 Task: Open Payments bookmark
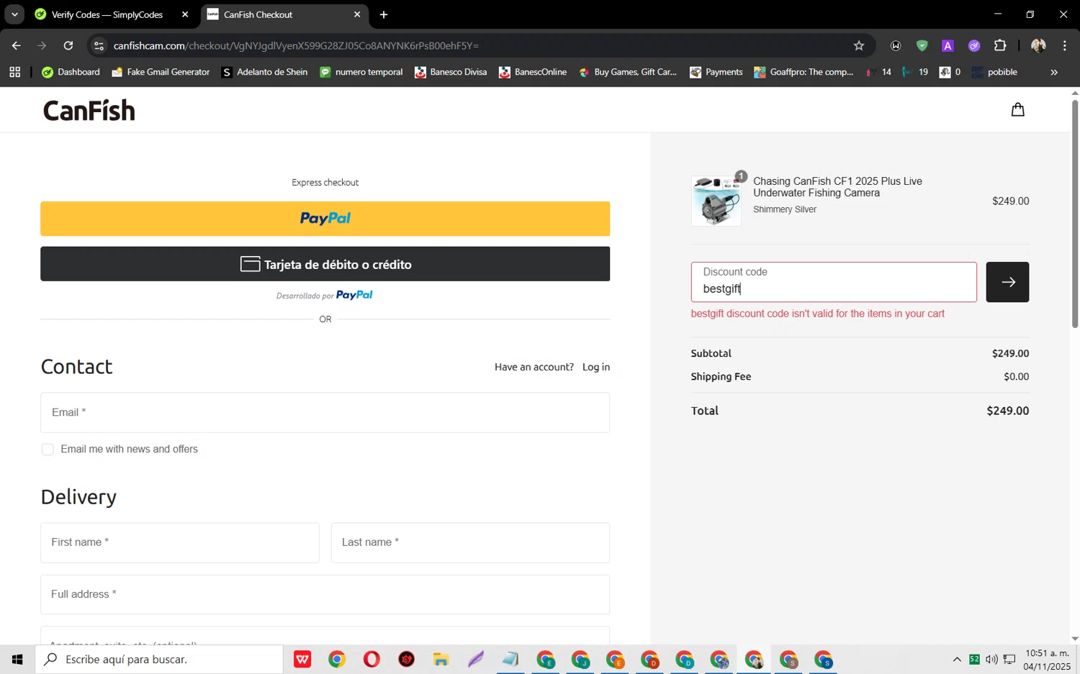click(x=716, y=72)
